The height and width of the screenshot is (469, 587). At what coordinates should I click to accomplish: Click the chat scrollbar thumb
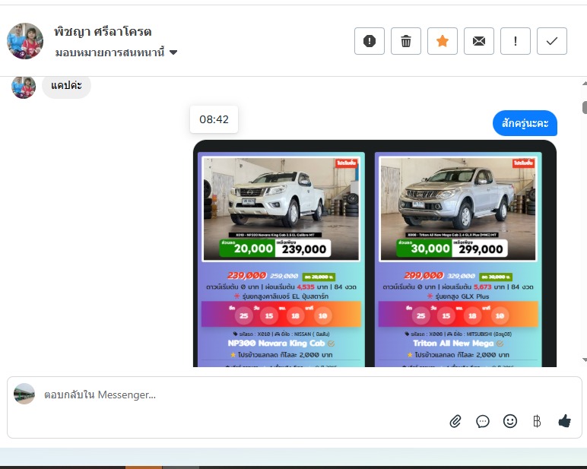585,107
